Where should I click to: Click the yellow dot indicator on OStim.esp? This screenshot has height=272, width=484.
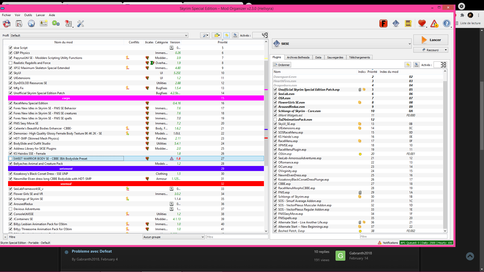tap(360, 154)
